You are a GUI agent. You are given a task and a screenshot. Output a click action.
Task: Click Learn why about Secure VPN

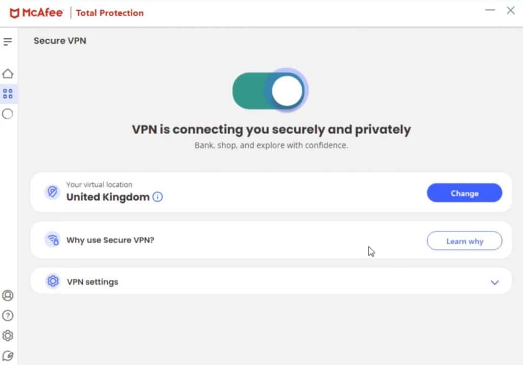[464, 241]
